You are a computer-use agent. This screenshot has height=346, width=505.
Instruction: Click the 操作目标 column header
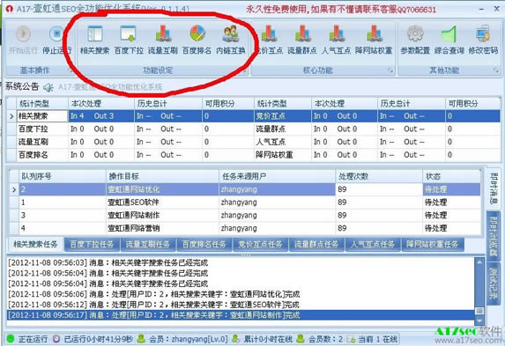162,176
